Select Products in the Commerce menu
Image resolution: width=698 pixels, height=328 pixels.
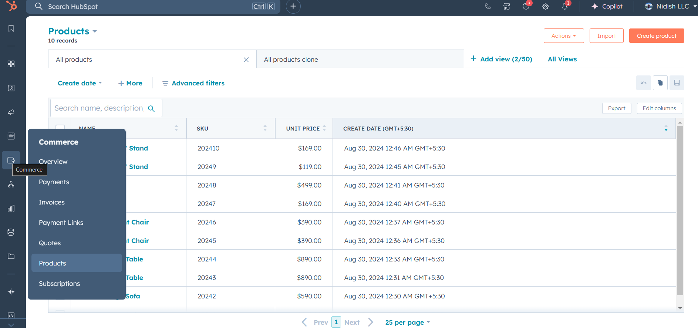(x=77, y=263)
